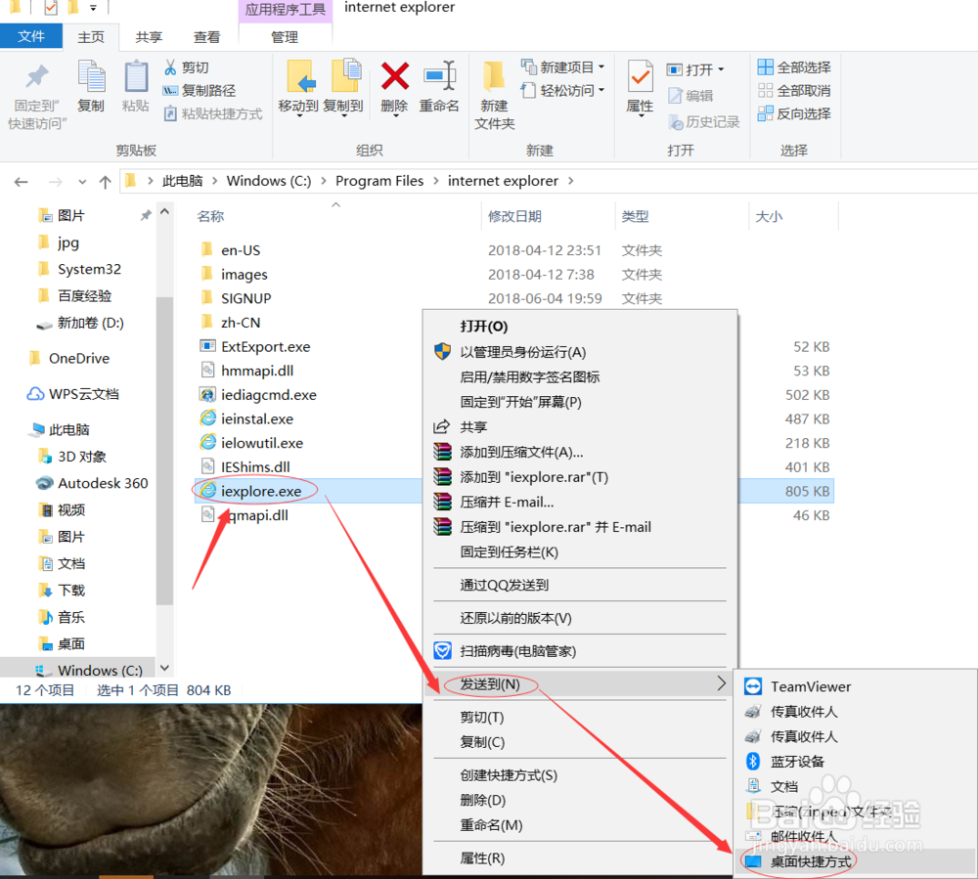Click the Up one level arrow
The height and width of the screenshot is (879, 978).
[x=105, y=182]
